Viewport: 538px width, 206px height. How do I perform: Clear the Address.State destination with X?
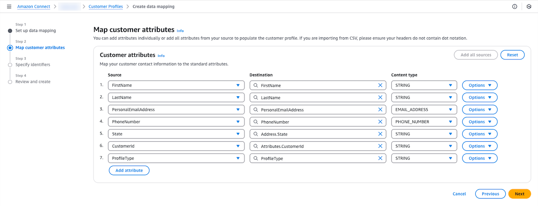(380, 134)
